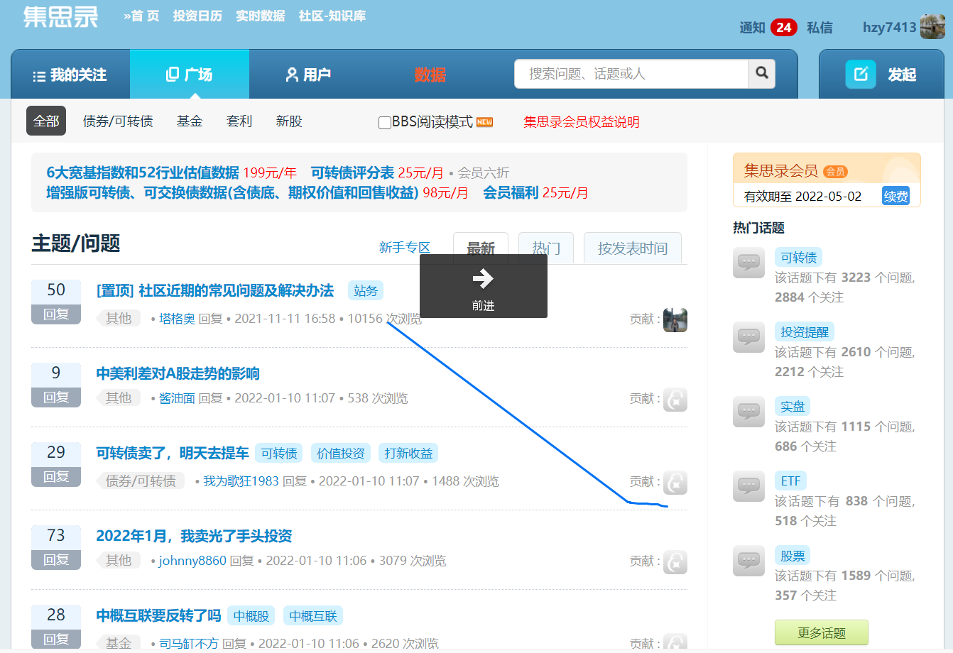Click speech bubble icon beside 投资提醒 topic
Image resolution: width=953 pixels, height=653 pixels.
(748, 337)
